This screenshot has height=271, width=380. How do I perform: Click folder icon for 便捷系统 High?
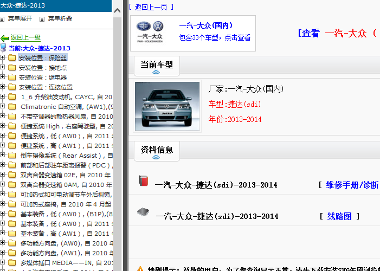point(12,126)
